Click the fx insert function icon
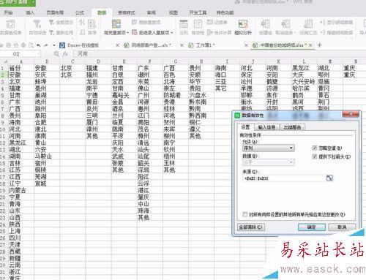Image resolution: width=366 pixels, height=280 pixels. tap(65, 54)
